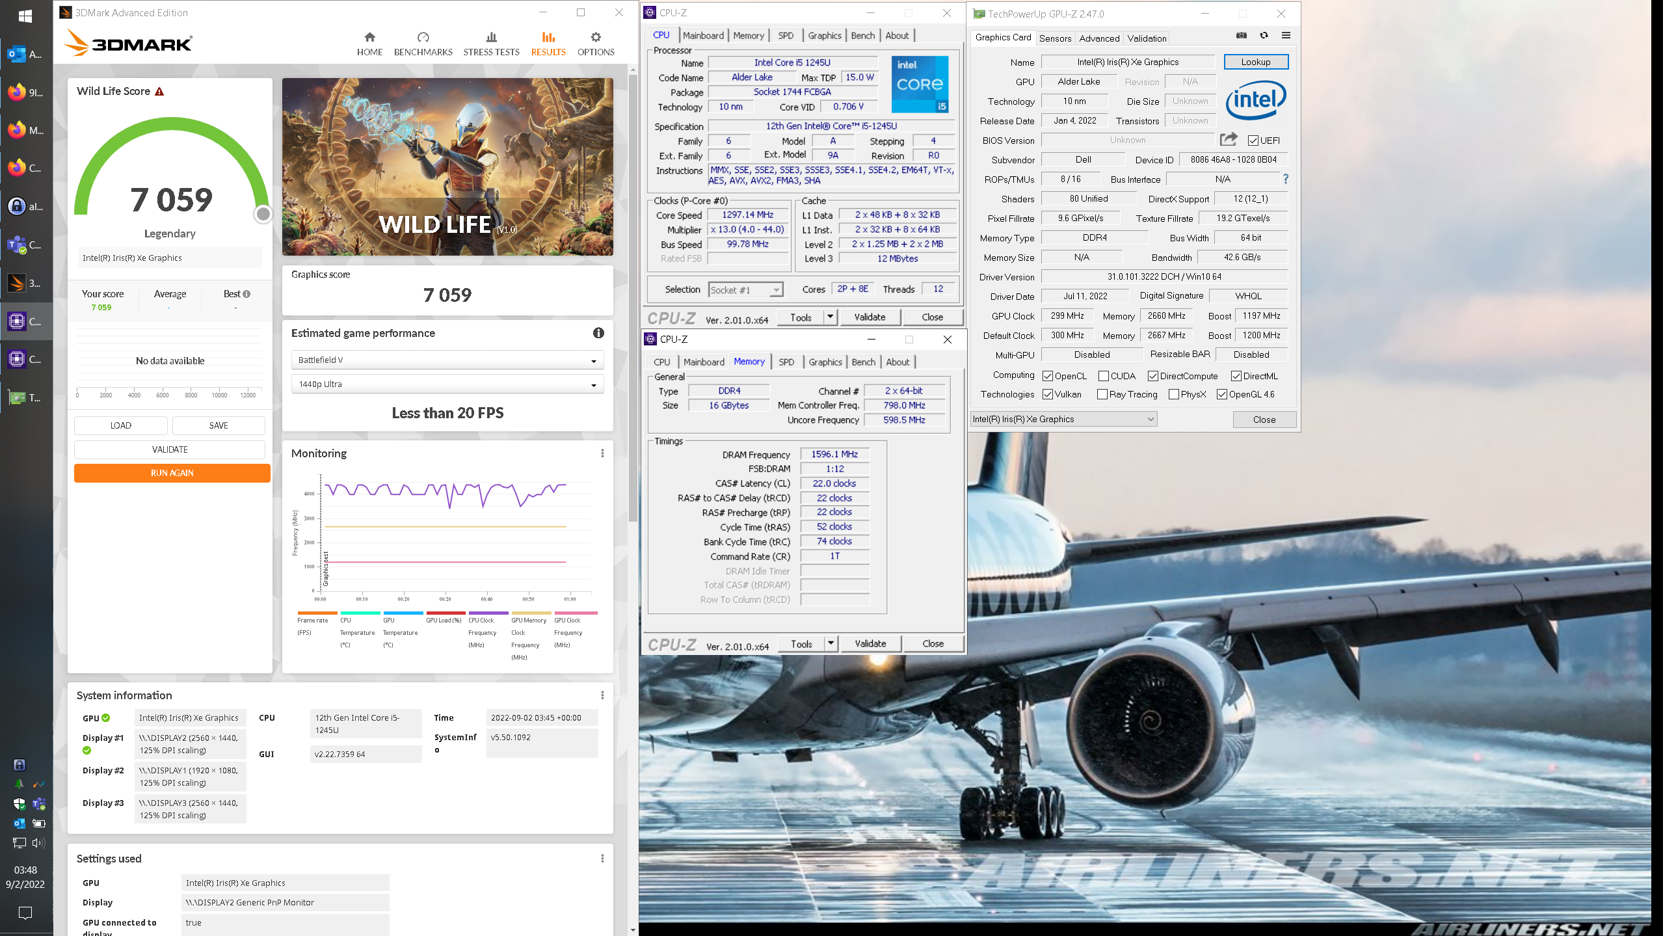
Task: Toggle the DirectML checkbox
Action: click(1236, 376)
